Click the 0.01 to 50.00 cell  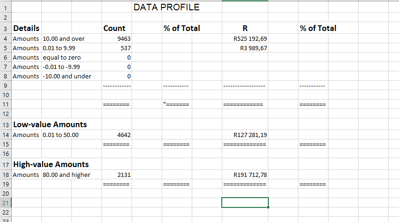click(61, 135)
